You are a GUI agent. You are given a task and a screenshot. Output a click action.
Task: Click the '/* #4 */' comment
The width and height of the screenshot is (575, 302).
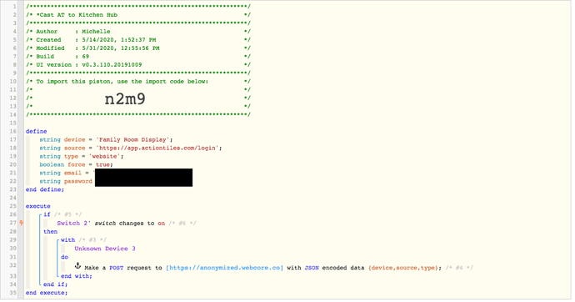[459, 268]
